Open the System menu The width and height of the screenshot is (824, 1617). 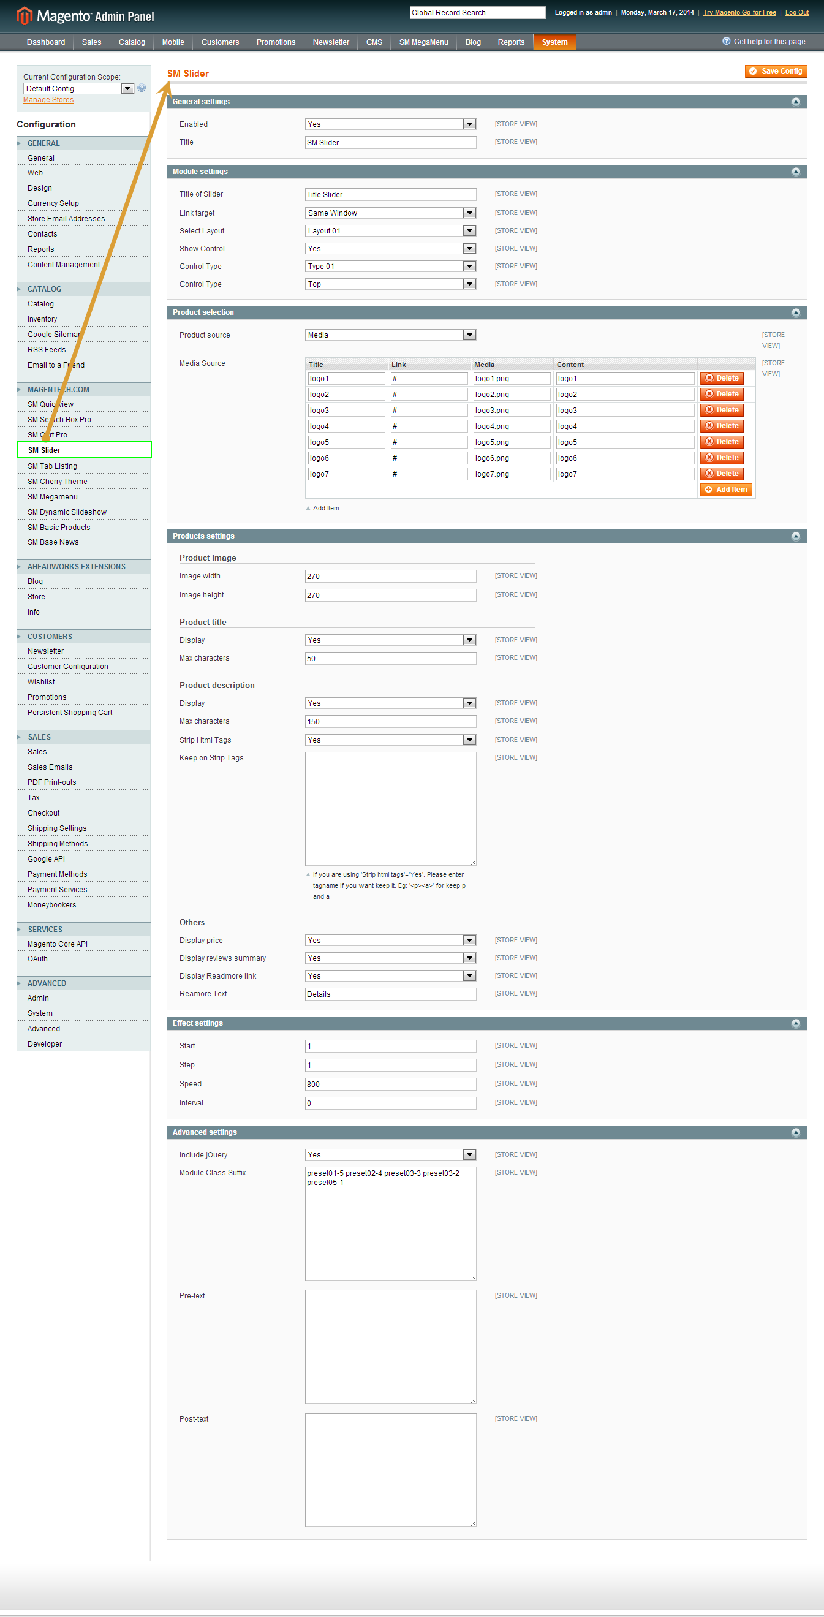[555, 42]
